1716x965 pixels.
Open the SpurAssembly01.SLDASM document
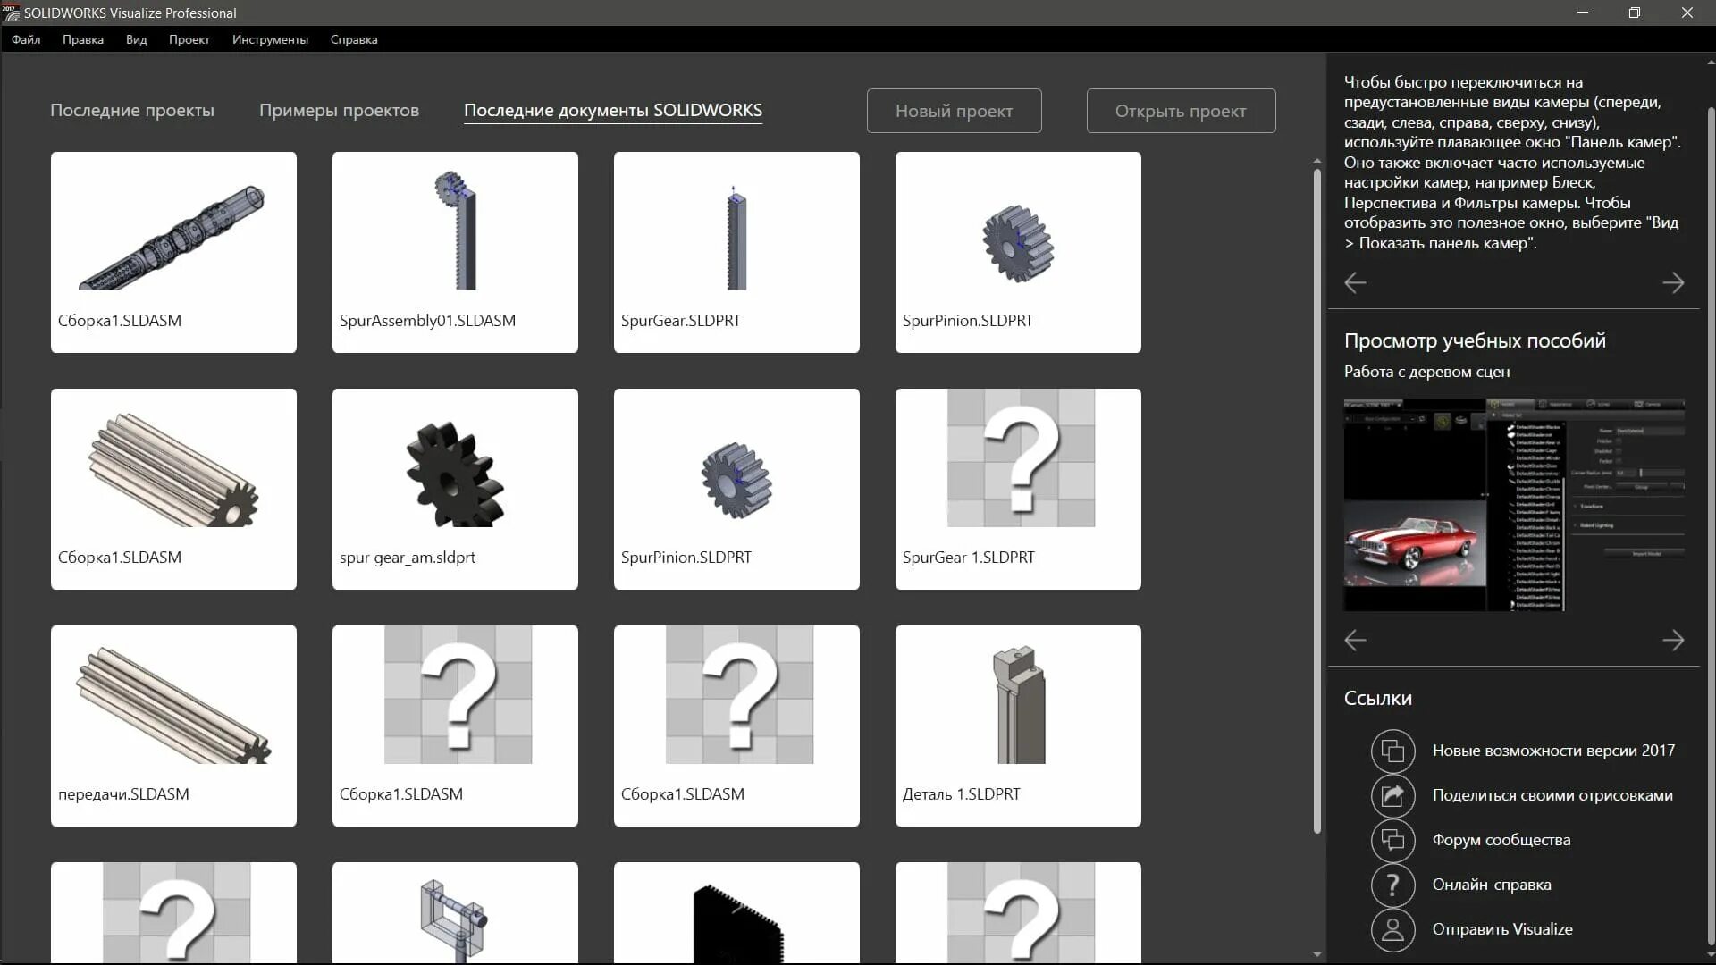(455, 252)
